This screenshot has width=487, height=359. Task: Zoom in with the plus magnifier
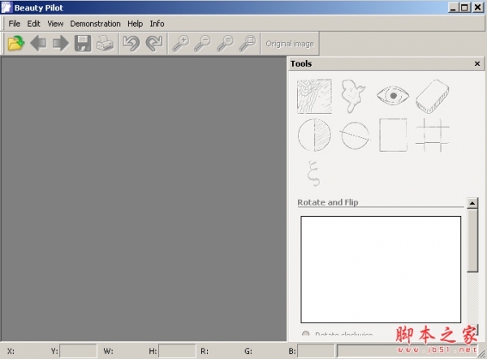pyautogui.click(x=180, y=43)
